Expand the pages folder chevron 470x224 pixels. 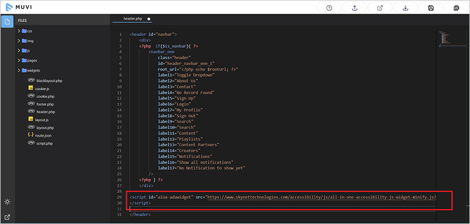tap(19, 60)
